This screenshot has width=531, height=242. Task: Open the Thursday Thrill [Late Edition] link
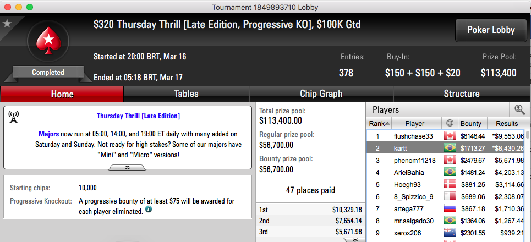(x=138, y=116)
